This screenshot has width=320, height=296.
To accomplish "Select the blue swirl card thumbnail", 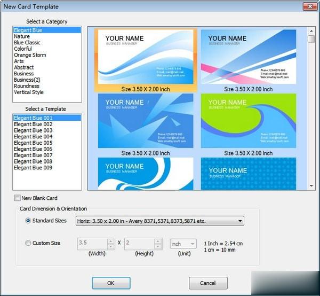I will coord(146,174).
